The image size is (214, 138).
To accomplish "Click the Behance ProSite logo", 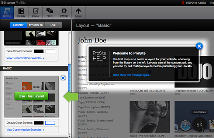I will [x=13, y=3].
